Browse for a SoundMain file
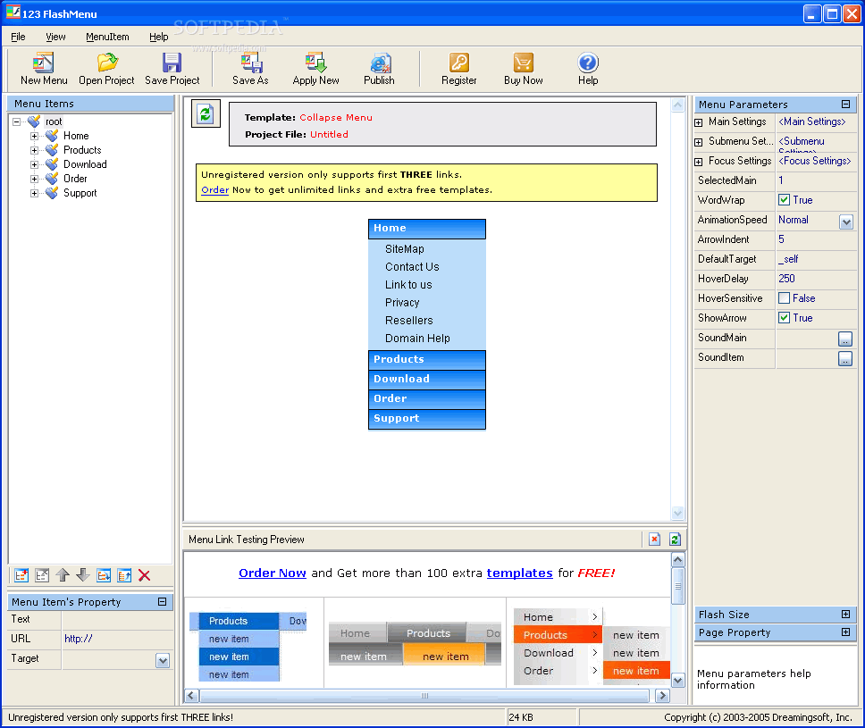Image resolution: width=865 pixels, height=728 pixels. coord(844,339)
